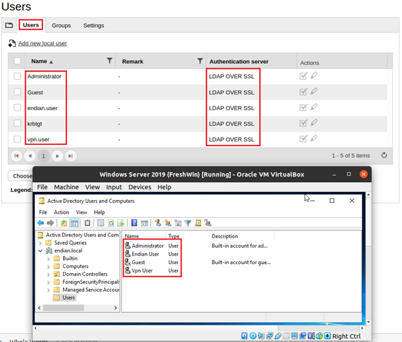The height and width of the screenshot is (342, 402).
Task: Open the VirtualBox Devices menu
Action: coord(140,187)
